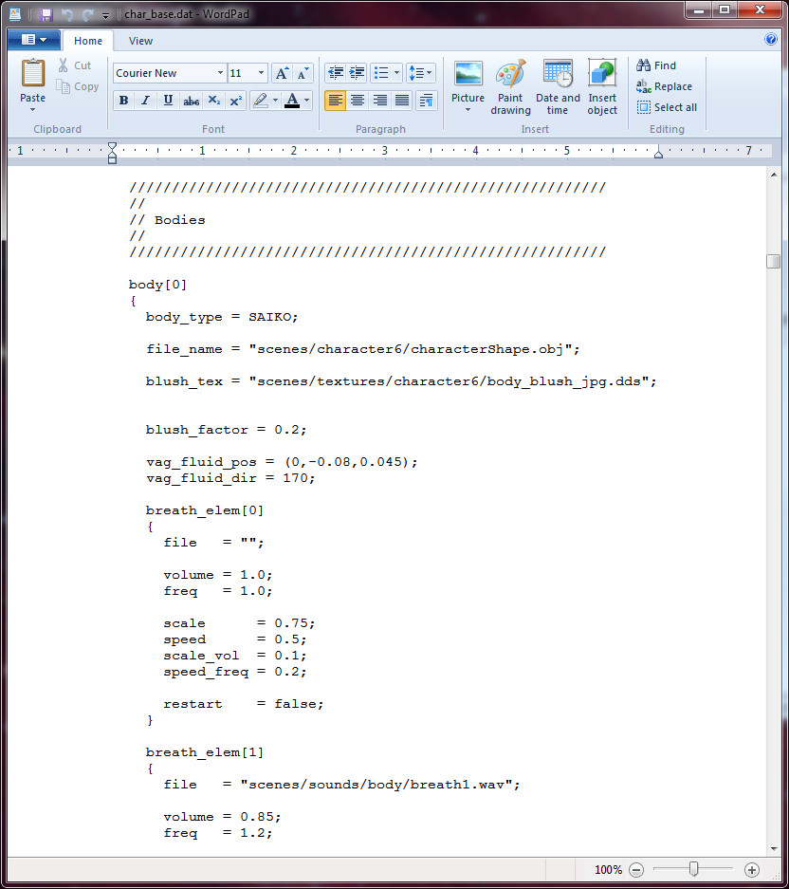The image size is (789, 889).
Task: Copy selection using Copy icon
Action: (78, 86)
